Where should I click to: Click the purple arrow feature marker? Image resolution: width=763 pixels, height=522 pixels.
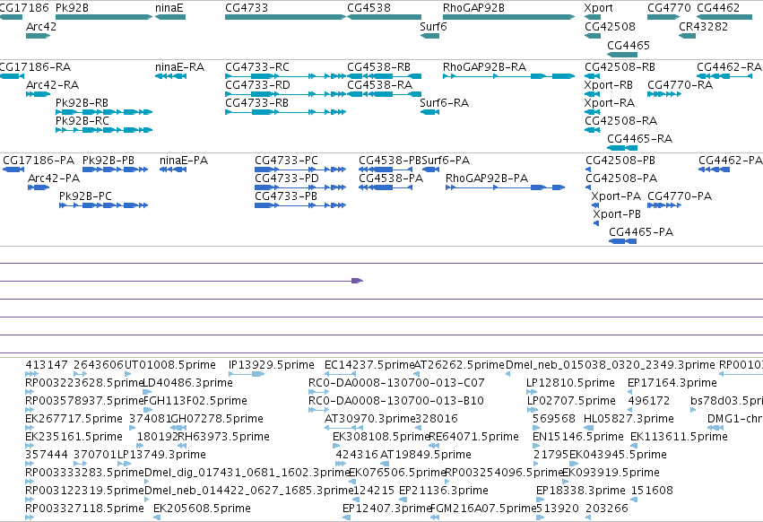click(x=357, y=281)
